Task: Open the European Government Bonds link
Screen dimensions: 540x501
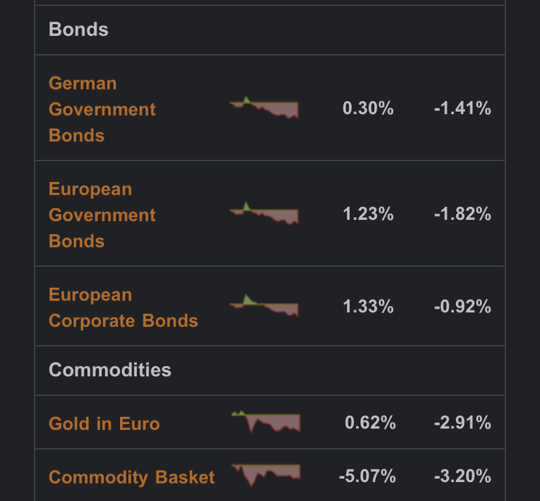Action: [x=102, y=215]
